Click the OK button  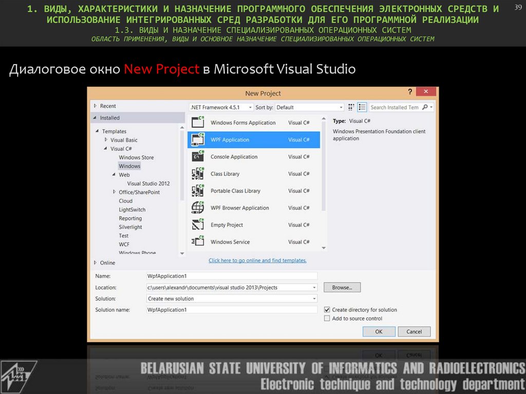pyautogui.click(x=379, y=331)
